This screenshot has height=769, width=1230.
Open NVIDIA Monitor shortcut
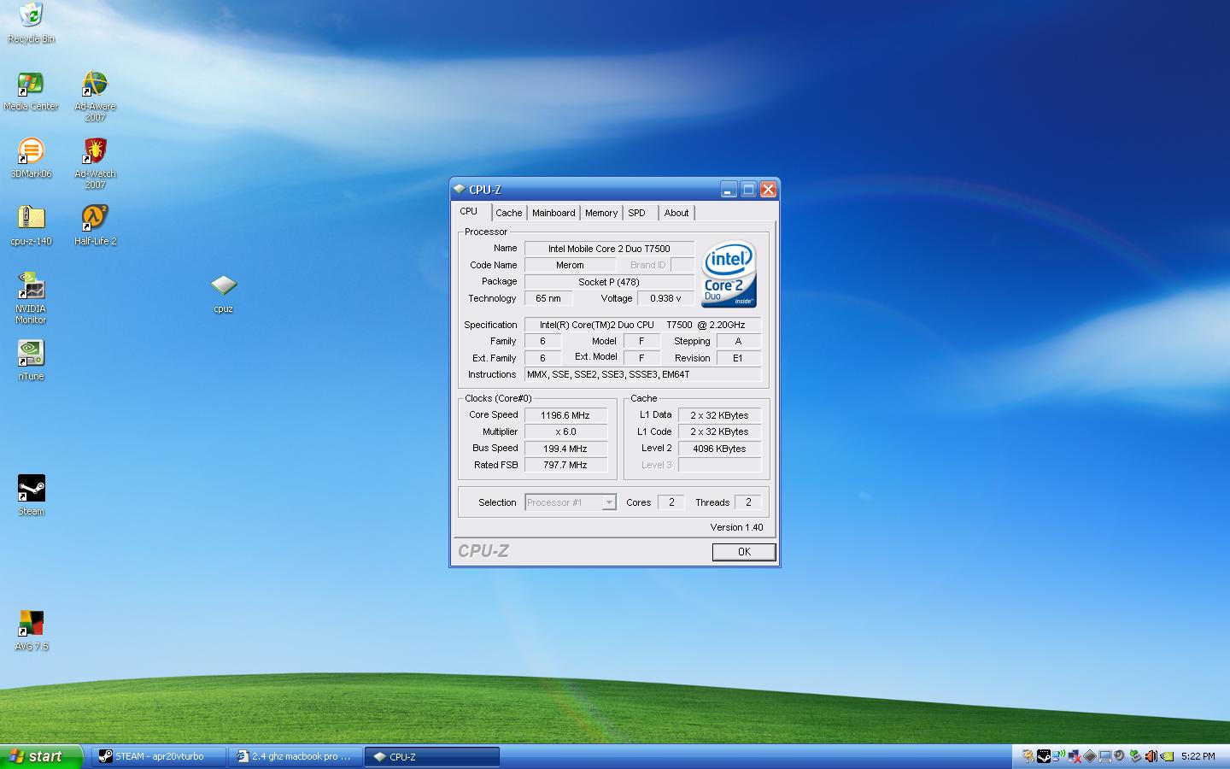tap(31, 299)
